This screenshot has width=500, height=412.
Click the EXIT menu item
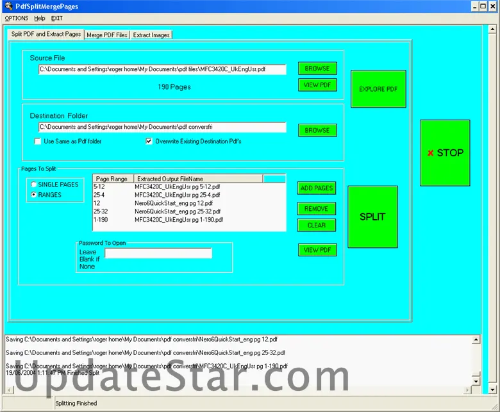pos(57,18)
